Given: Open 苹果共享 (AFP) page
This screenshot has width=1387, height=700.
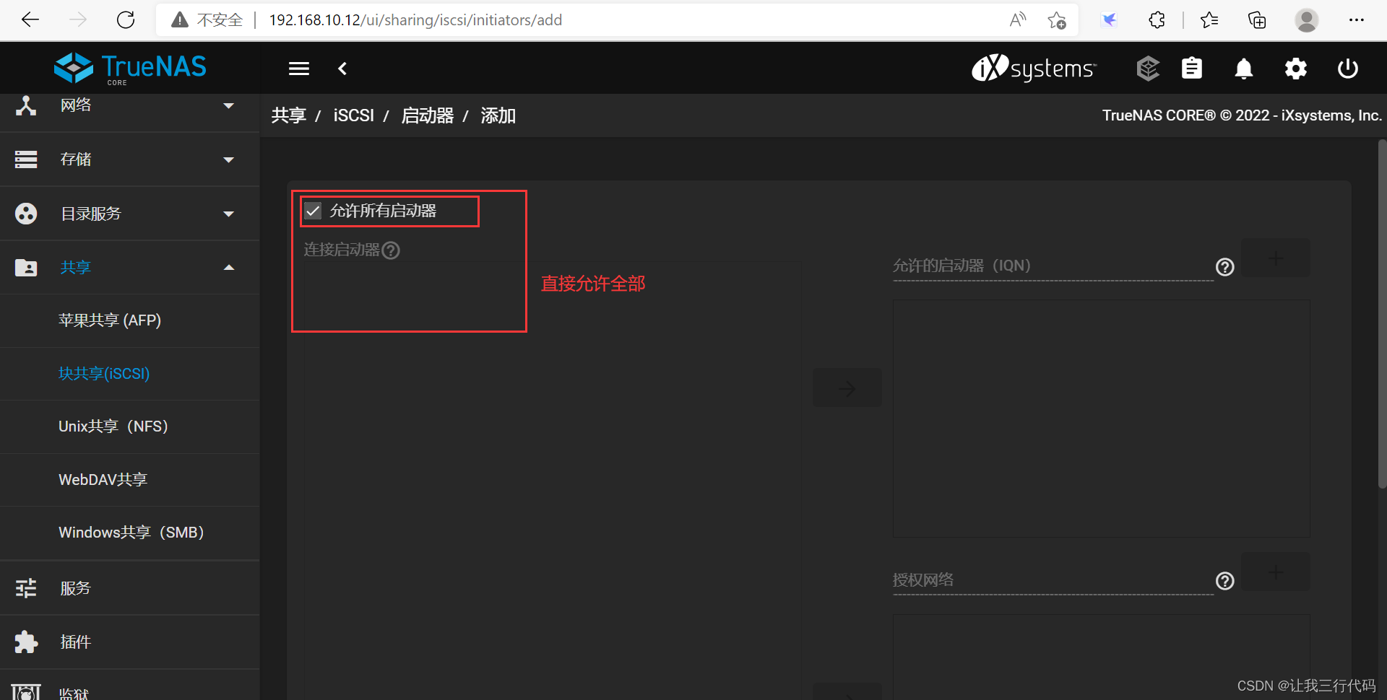Looking at the screenshot, I should coord(129,320).
